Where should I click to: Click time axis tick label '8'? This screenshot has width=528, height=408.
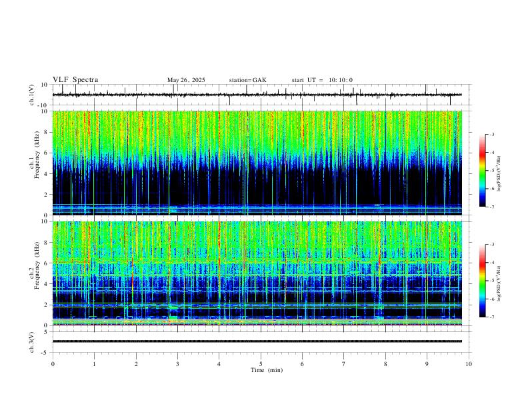coord(385,364)
